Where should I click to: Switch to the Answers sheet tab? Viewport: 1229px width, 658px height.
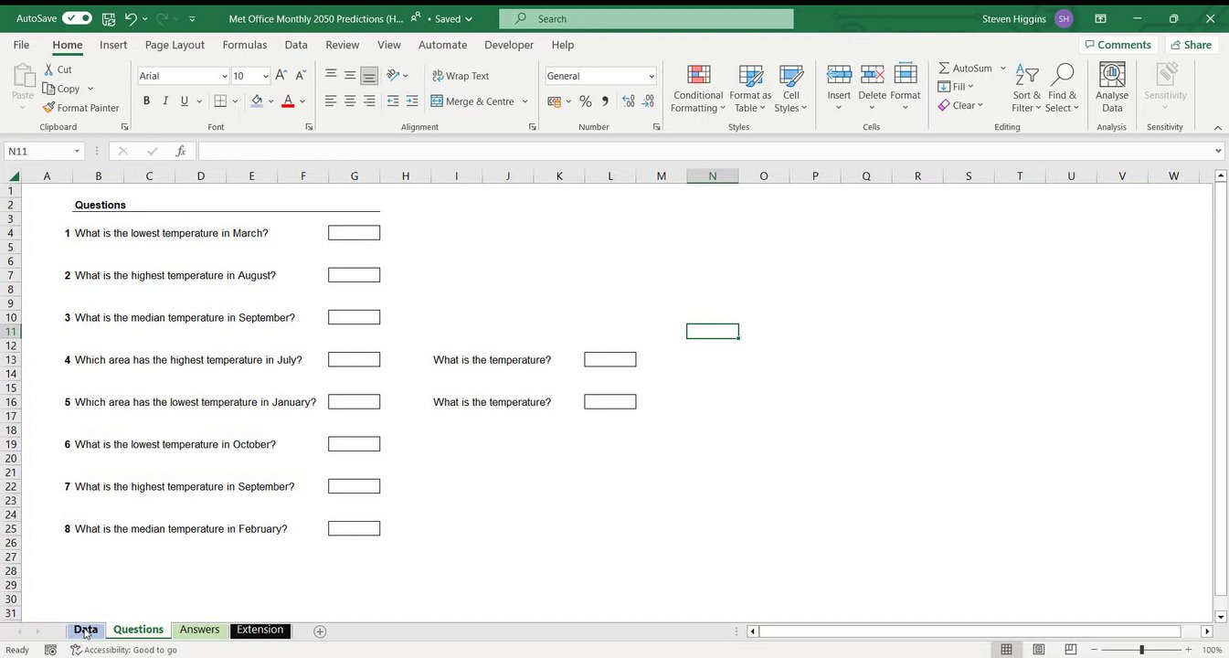pyautogui.click(x=199, y=630)
